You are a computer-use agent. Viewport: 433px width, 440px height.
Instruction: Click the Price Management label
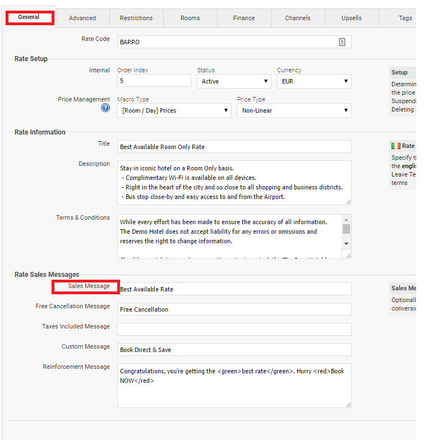coord(84,99)
